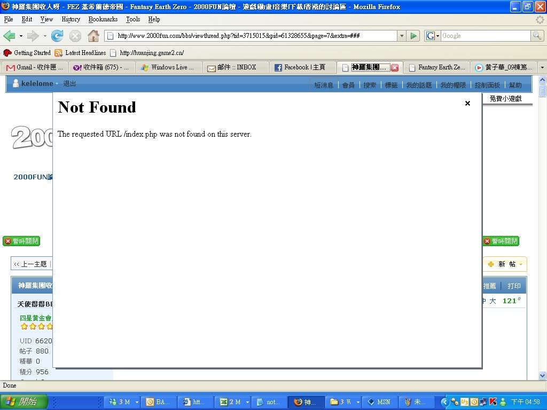Viewport: 547px width, 410px height.
Task: Click the Back arrow navigation icon
Action: click(x=9, y=36)
